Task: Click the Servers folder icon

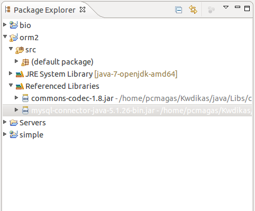Action: pyautogui.click(x=14, y=123)
